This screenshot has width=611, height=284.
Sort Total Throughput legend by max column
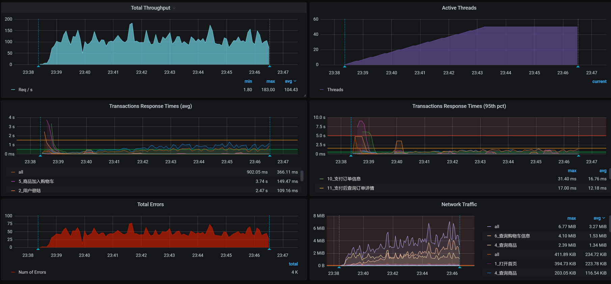pos(270,81)
